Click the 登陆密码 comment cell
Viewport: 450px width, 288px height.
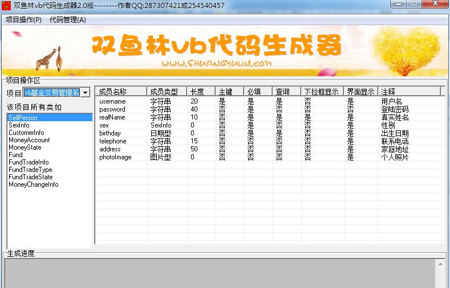[x=395, y=109]
